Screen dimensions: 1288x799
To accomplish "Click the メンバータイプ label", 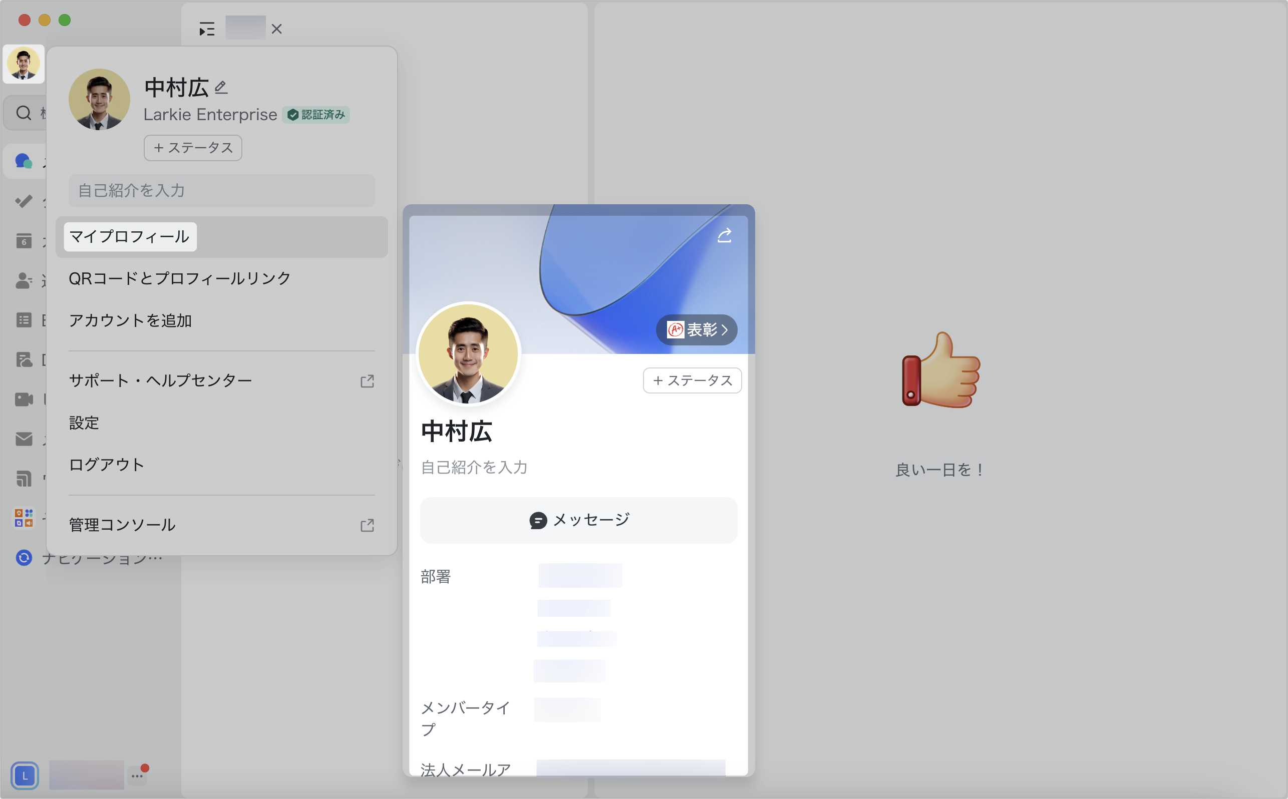I will click(x=466, y=718).
